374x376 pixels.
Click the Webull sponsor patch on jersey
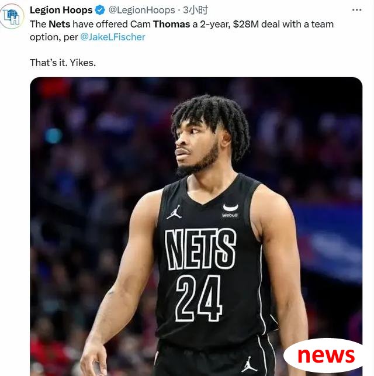pyautogui.click(x=230, y=211)
